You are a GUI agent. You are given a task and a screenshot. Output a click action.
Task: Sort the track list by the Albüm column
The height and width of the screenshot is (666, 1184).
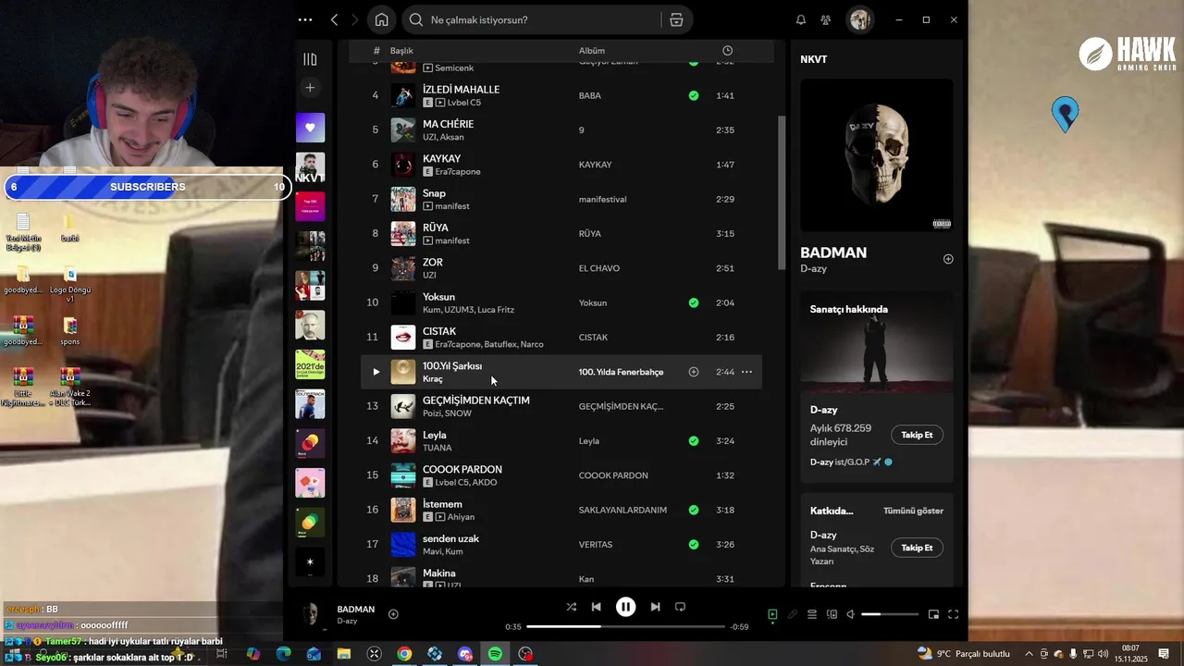[x=592, y=51]
